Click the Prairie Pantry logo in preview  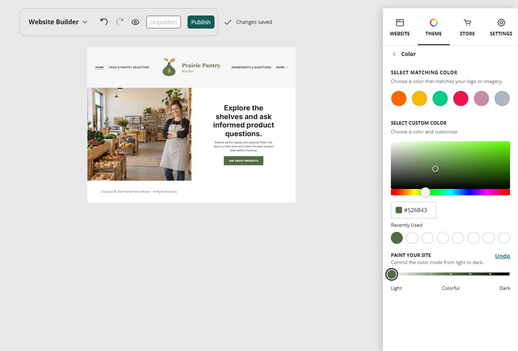tap(191, 67)
